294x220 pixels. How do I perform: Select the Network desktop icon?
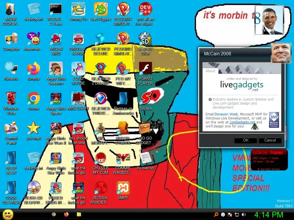point(11,71)
